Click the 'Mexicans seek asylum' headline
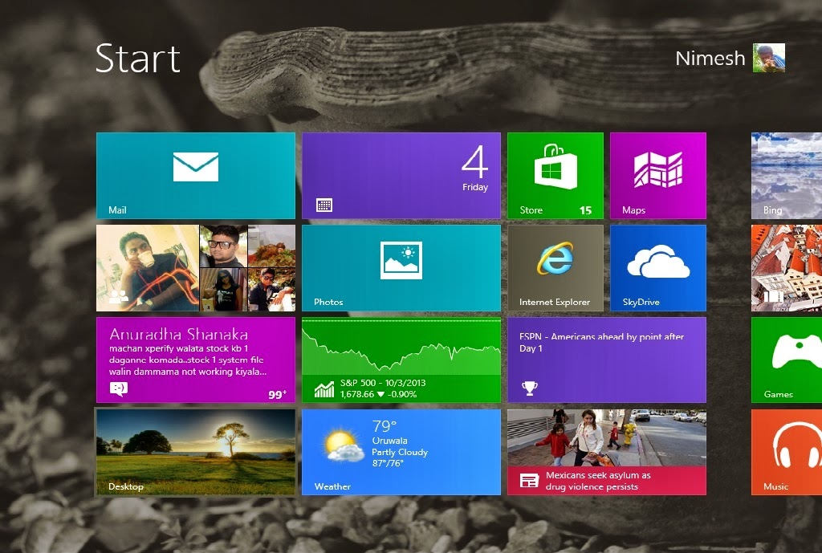Viewport: 822px width, 553px height. 597,481
